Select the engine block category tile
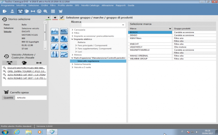This screenshot has width=218, height=135. tap(64, 31)
